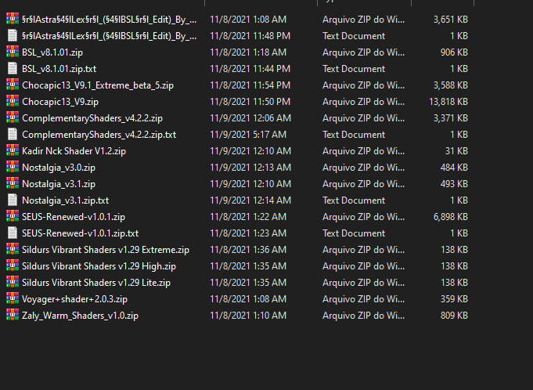
Task: Click the BSL_v8.1.01.zip.txt document icon
Action: 13,68
